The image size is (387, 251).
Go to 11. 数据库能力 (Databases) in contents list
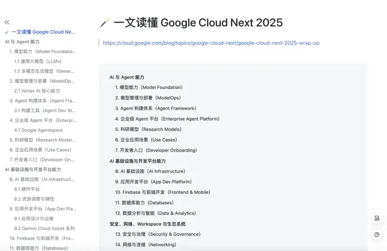pos(145,203)
